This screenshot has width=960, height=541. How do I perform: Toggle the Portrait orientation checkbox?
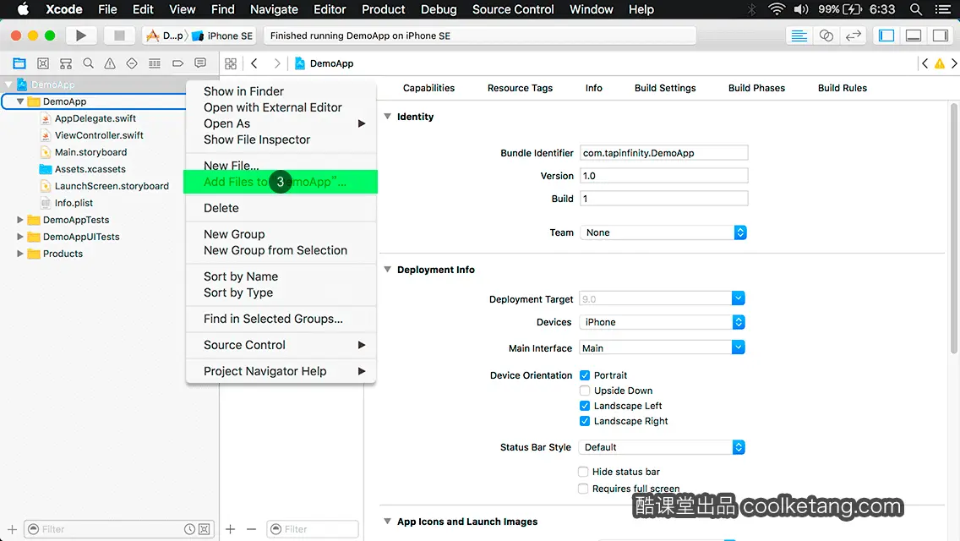pos(585,375)
